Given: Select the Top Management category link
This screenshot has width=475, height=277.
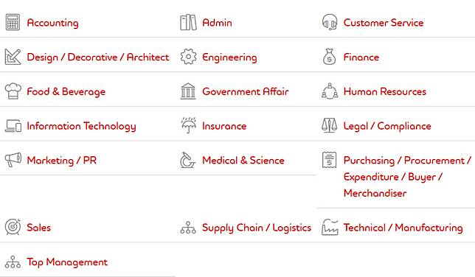Looking at the screenshot, I should pos(67,262).
